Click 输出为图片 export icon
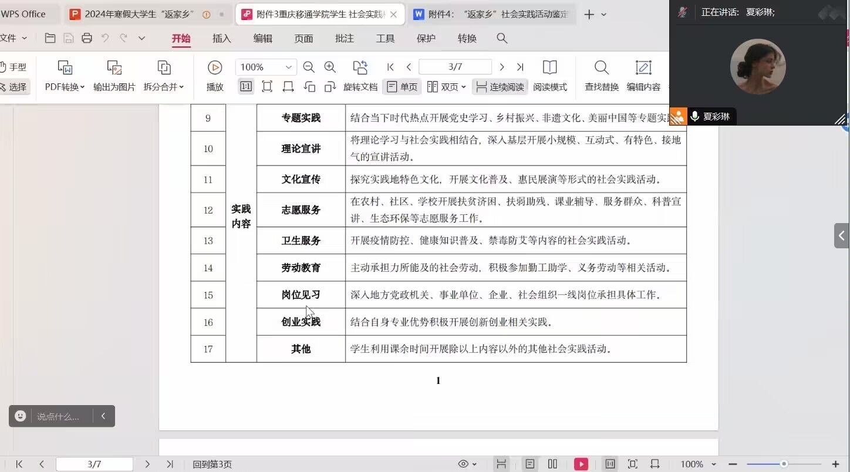 (x=114, y=68)
